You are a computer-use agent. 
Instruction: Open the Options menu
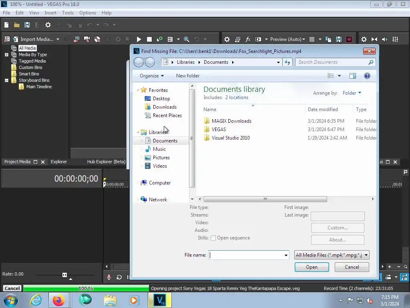88,13
